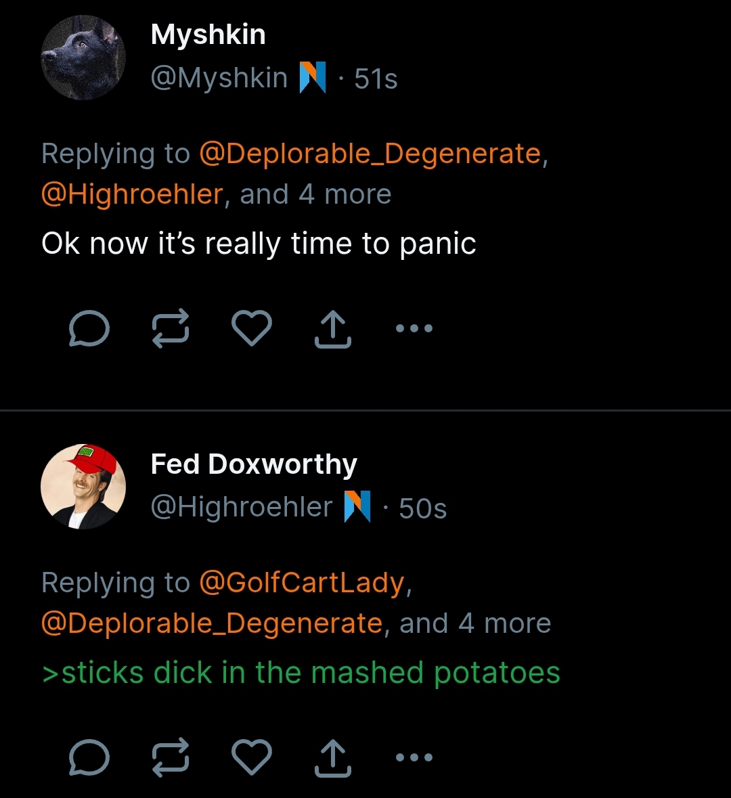Viewport: 731px width, 798px height.
Task: Expand 'and 4 more' in Fed Doxworthy's reply
Action: coord(475,623)
